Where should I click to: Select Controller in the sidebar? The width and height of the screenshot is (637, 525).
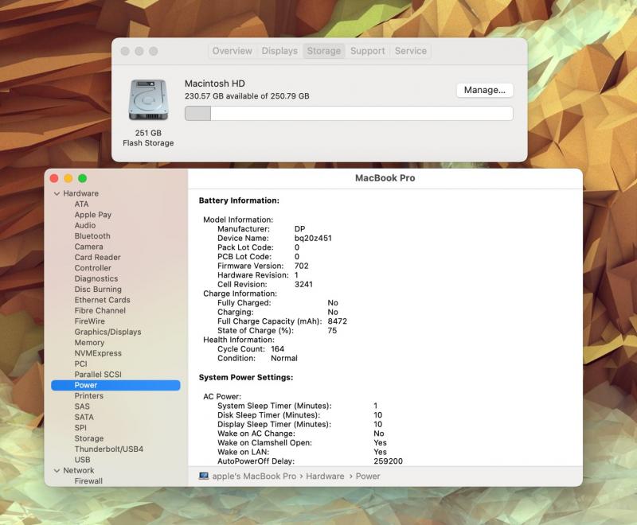[92, 268]
